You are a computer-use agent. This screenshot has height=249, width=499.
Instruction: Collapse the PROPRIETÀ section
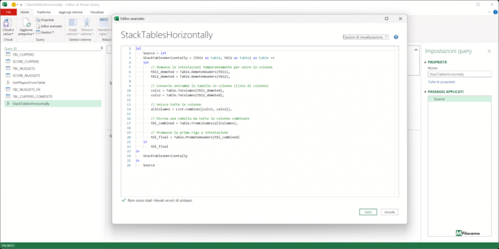coord(426,62)
